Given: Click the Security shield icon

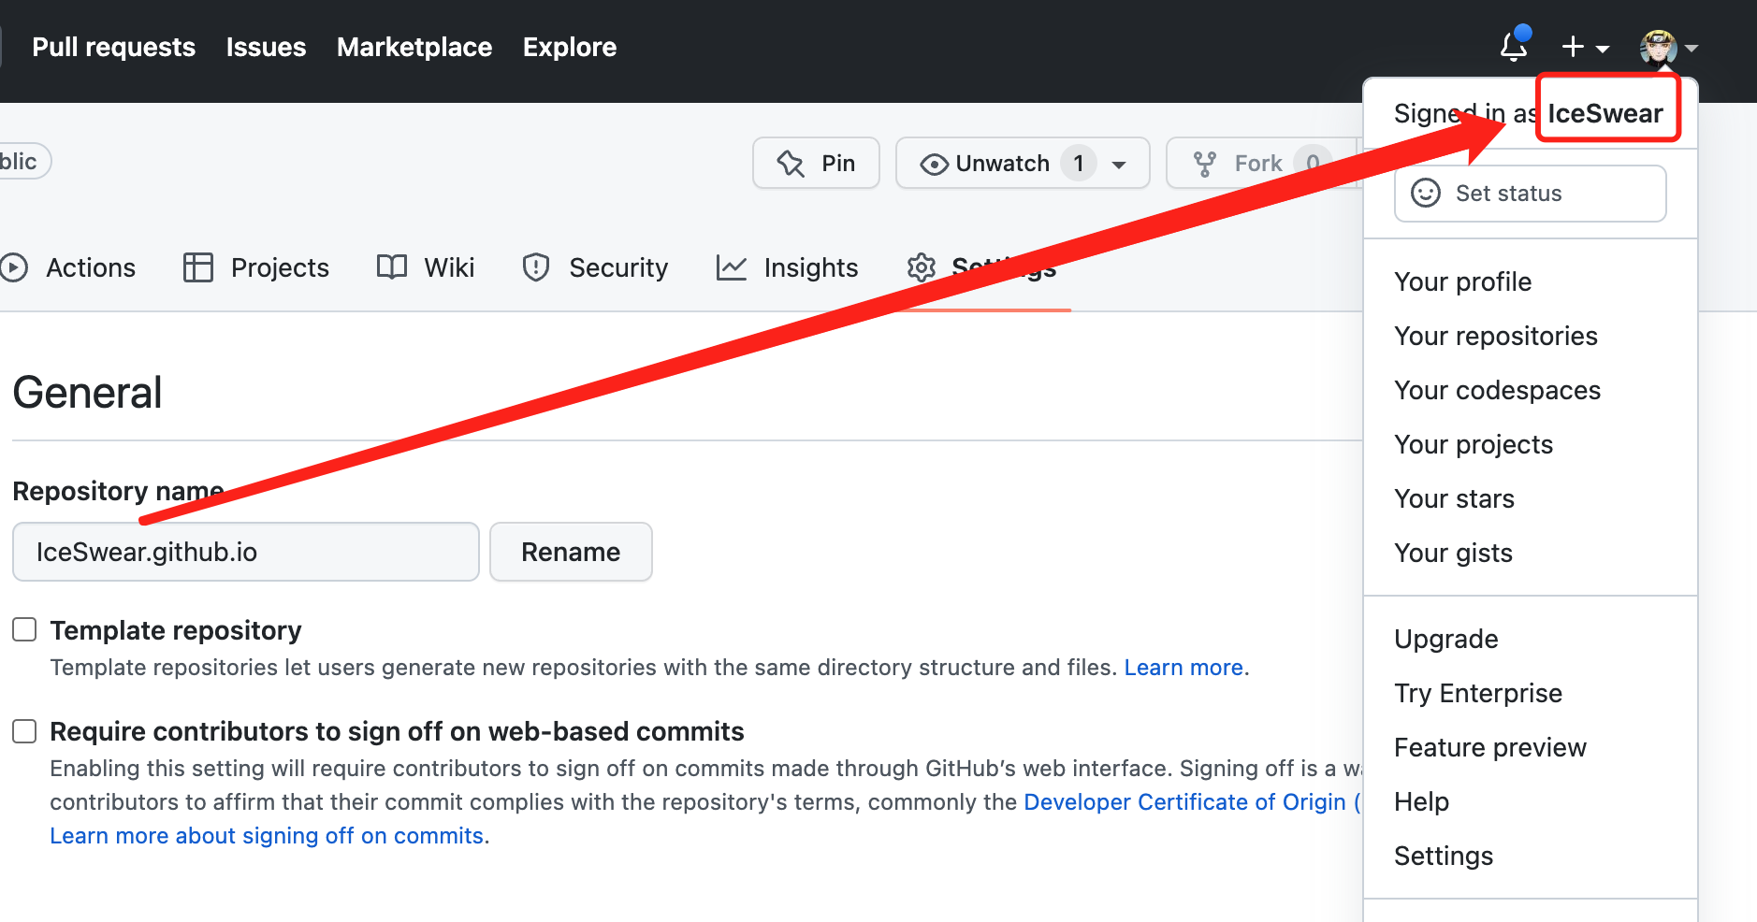Looking at the screenshot, I should (536, 267).
